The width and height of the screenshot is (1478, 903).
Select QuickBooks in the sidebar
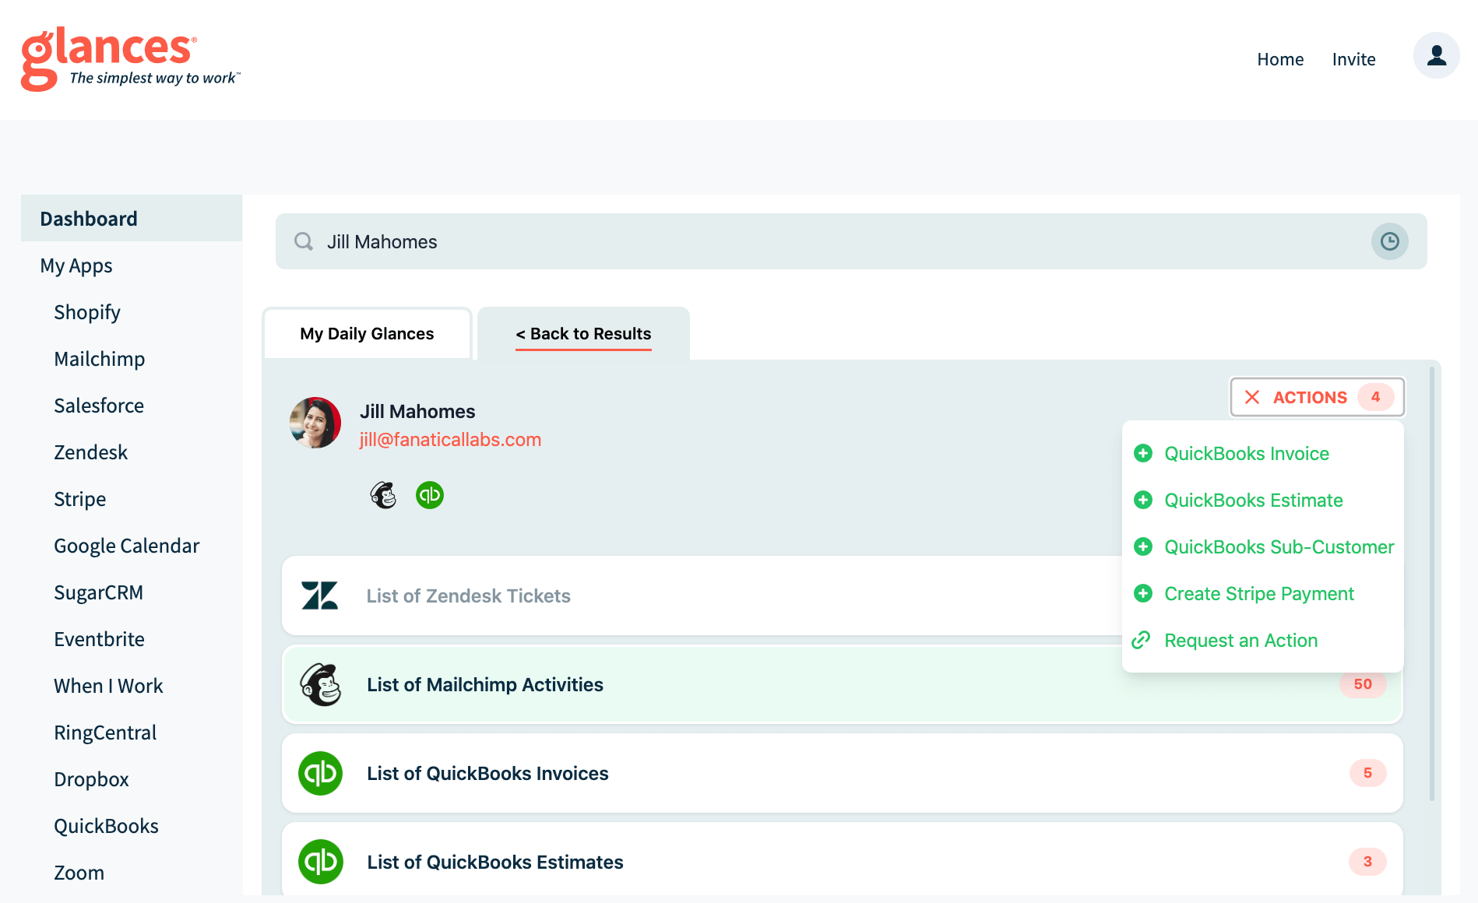coord(107,826)
